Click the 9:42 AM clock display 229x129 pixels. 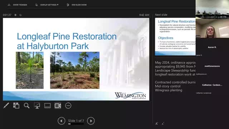pyautogui.click(x=144, y=15)
